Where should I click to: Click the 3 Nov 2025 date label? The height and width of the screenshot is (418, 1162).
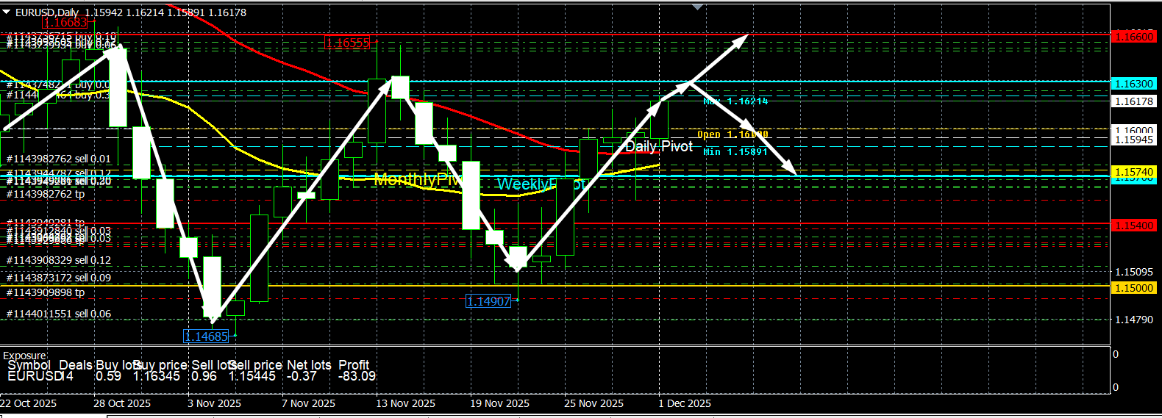point(215,403)
